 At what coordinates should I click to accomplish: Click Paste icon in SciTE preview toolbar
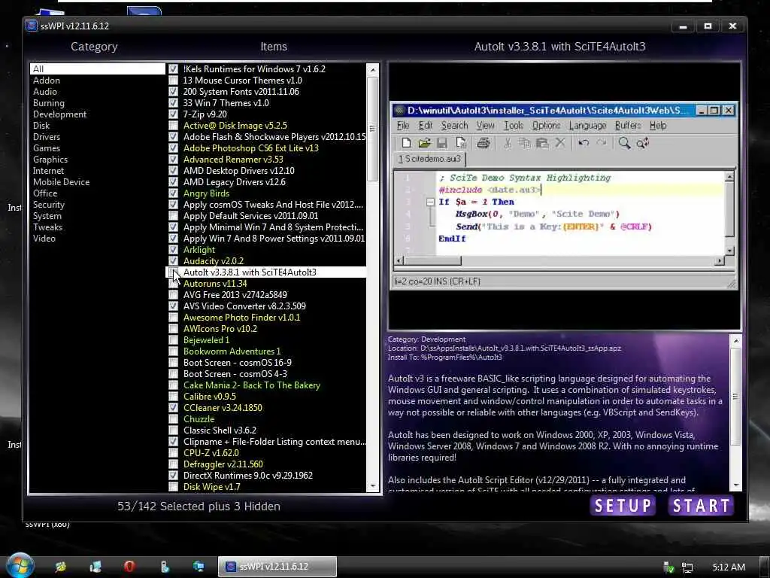click(542, 143)
